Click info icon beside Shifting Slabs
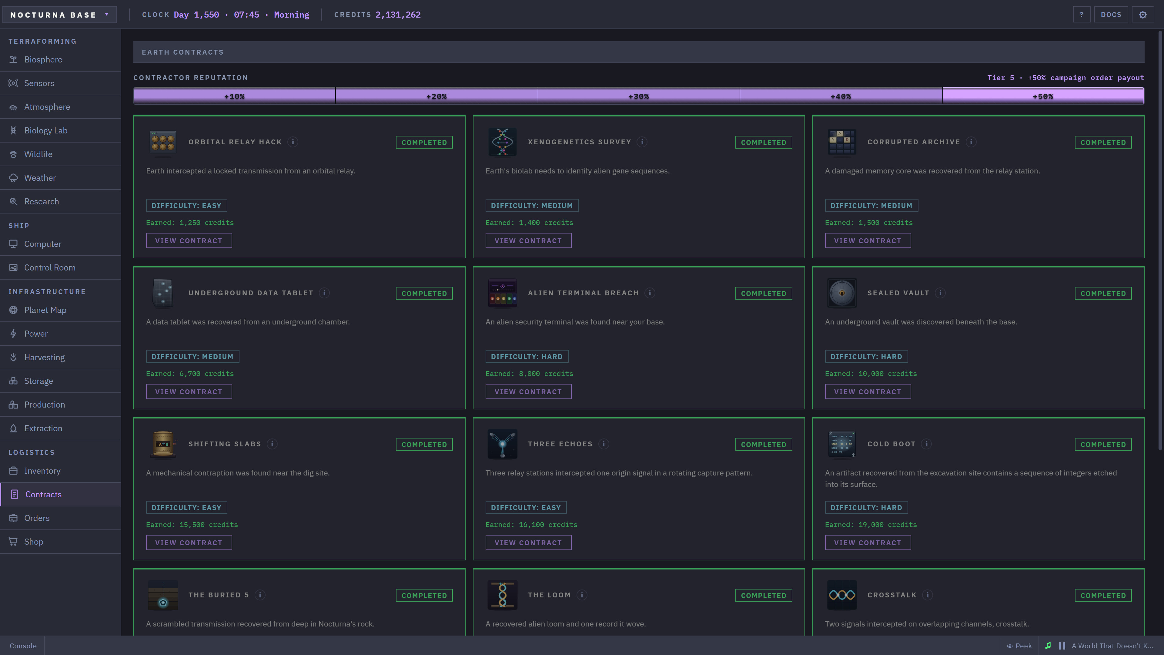 click(x=272, y=444)
